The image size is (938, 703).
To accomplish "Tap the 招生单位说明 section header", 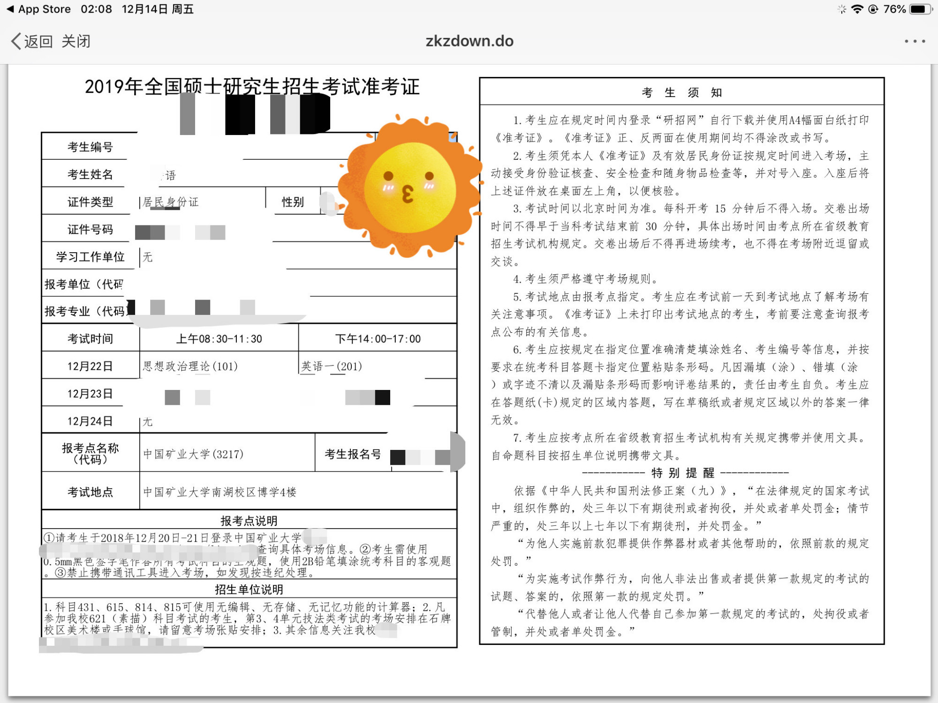I will tap(249, 589).
